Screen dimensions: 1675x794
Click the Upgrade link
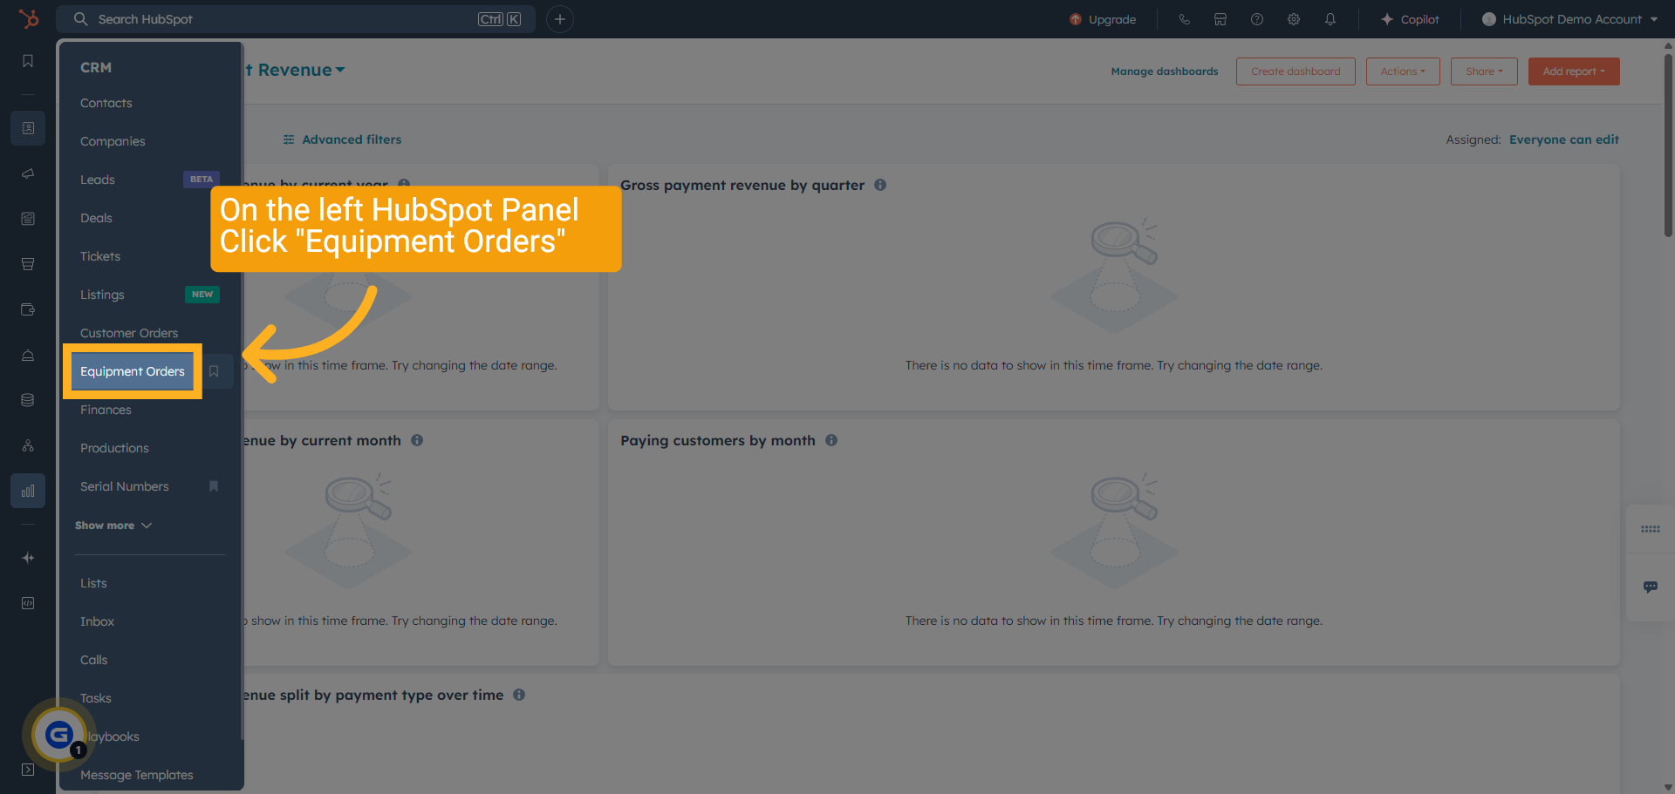tap(1103, 19)
